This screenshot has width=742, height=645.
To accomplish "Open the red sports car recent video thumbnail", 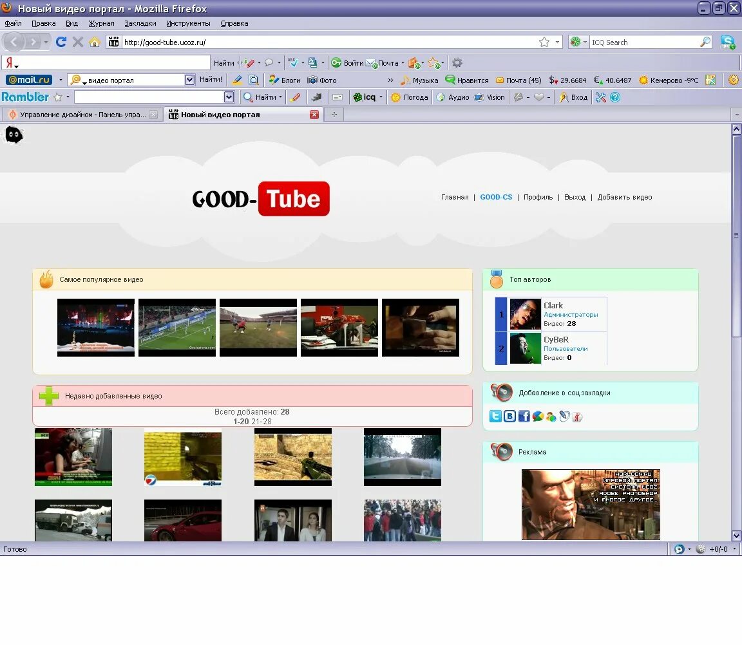I will (183, 520).
